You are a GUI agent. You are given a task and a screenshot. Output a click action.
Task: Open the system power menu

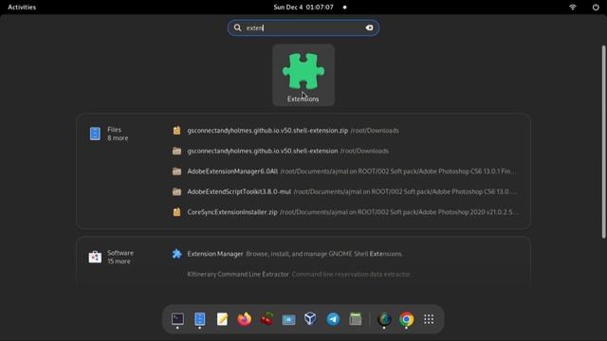click(596, 7)
